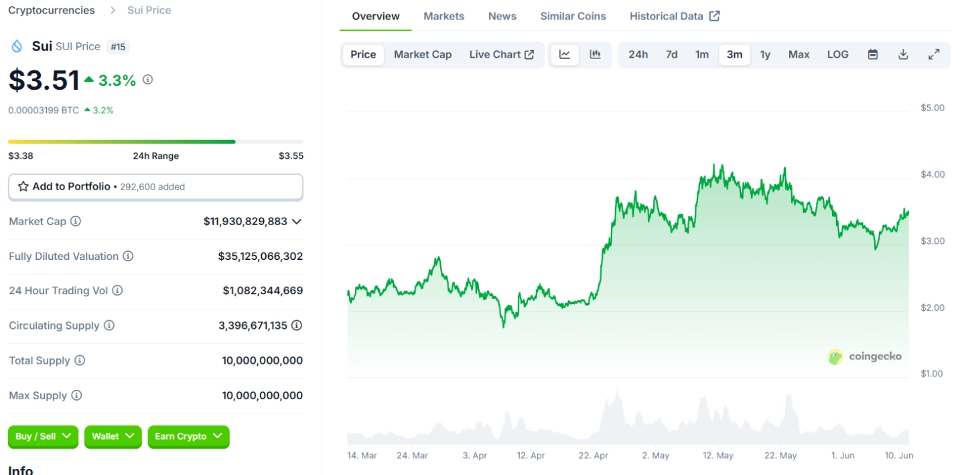Open Max Supply info icon
The image size is (962, 475).
[76, 395]
